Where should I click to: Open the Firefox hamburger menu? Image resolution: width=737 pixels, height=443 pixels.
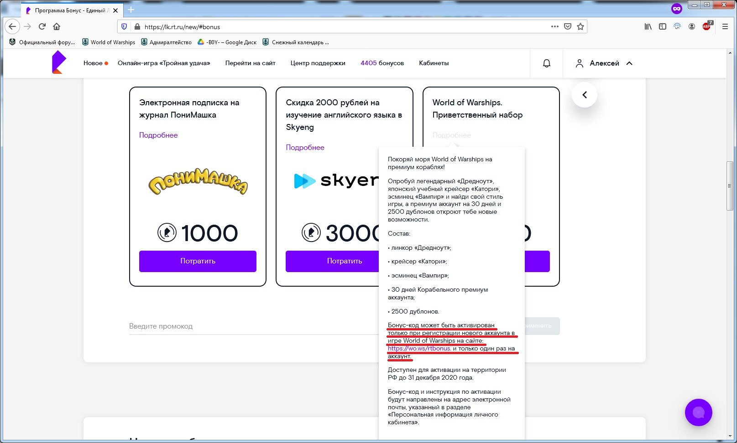coord(725,26)
